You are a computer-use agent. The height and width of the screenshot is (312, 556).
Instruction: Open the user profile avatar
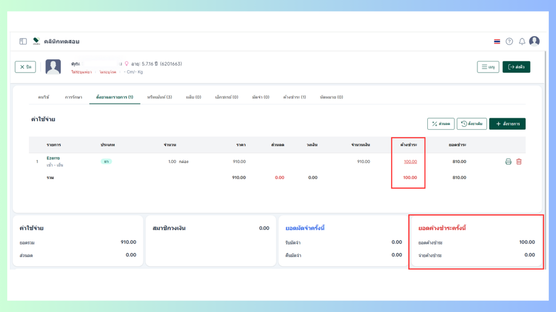534,42
